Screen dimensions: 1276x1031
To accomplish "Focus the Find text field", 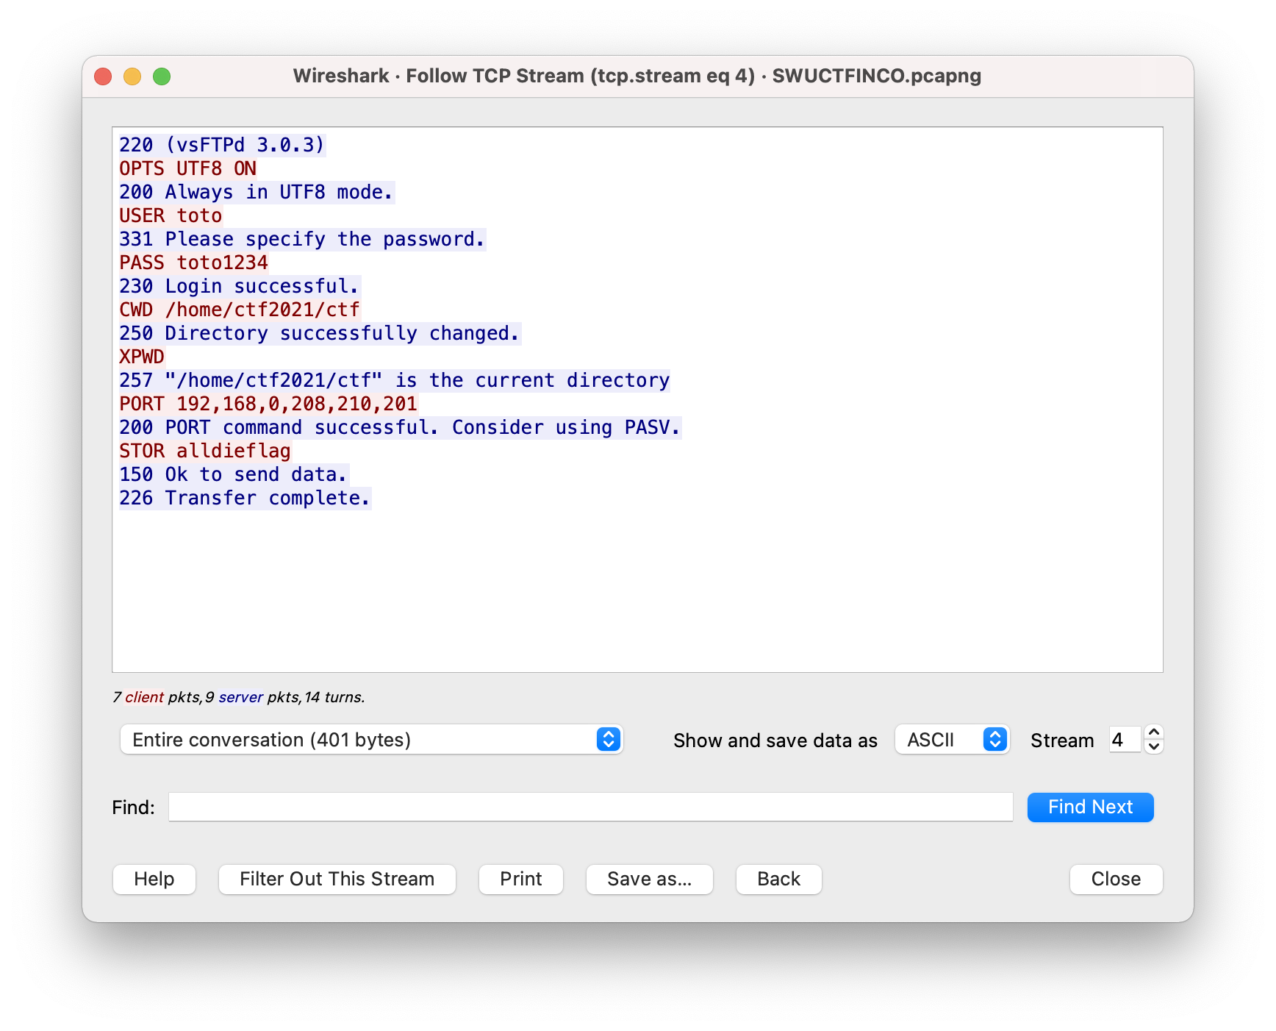I will pos(591,807).
